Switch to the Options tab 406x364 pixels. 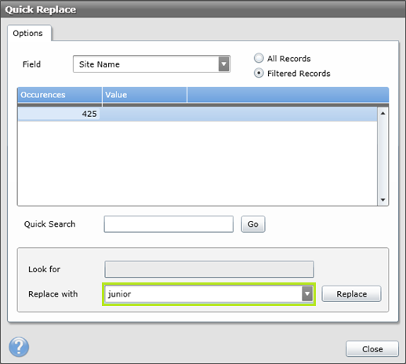(28, 33)
